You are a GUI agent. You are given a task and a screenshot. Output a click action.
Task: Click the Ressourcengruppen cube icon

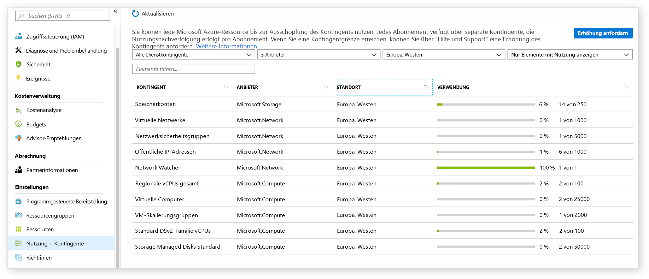tap(18, 215)
